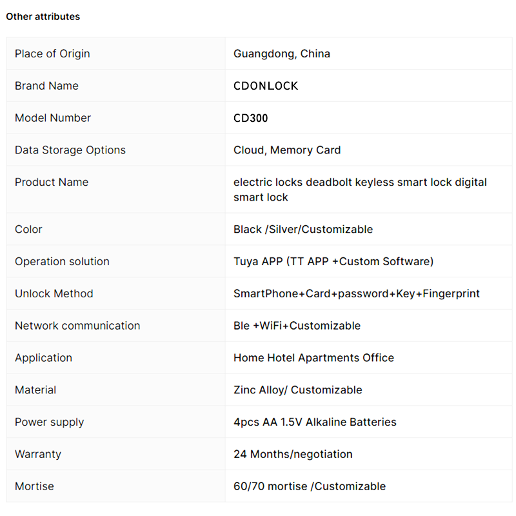Click the SmartPhone+Card+password+Key+Fingerprint unlock value
Image resolution: width=516 pixels, height=516 pixels.
357,293
